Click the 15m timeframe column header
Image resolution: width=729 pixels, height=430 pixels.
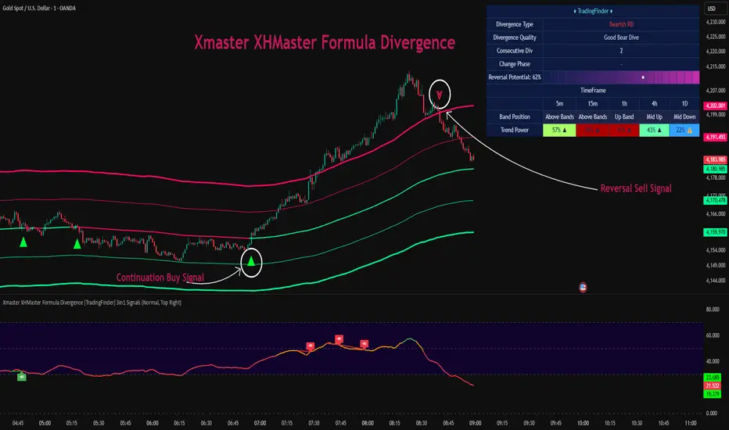coord(592,104)
